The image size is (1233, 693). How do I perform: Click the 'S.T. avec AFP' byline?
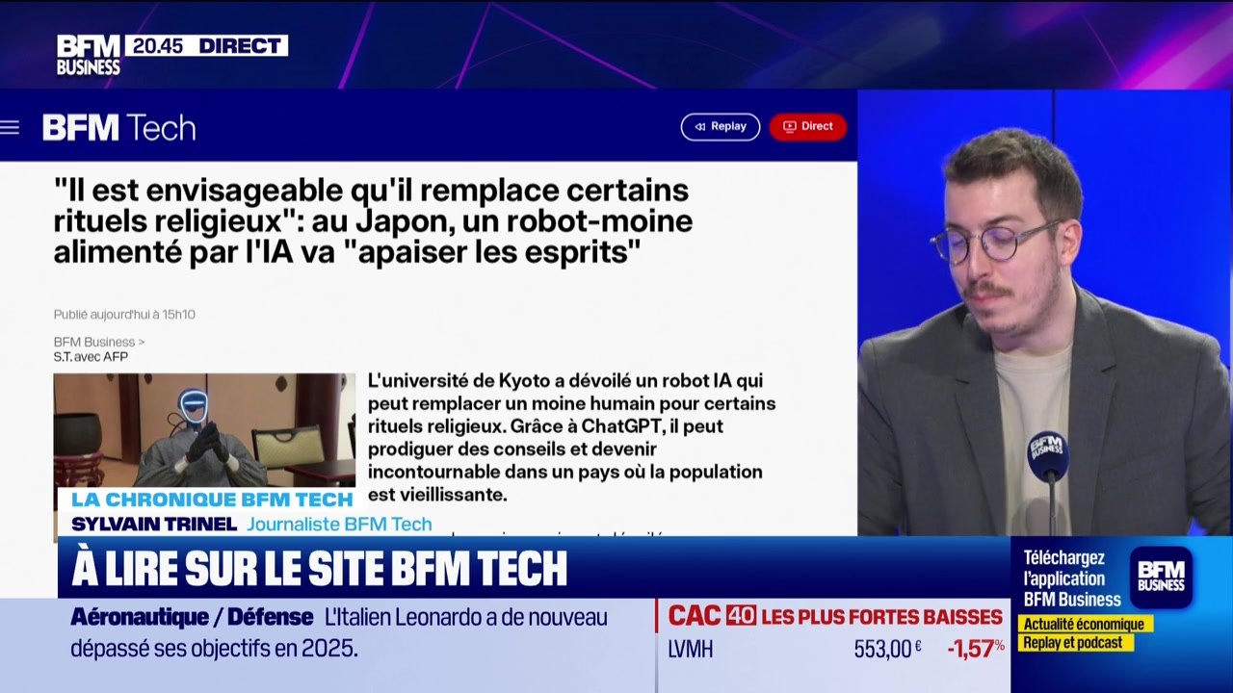pyautogui.click(x=91, y=357)
